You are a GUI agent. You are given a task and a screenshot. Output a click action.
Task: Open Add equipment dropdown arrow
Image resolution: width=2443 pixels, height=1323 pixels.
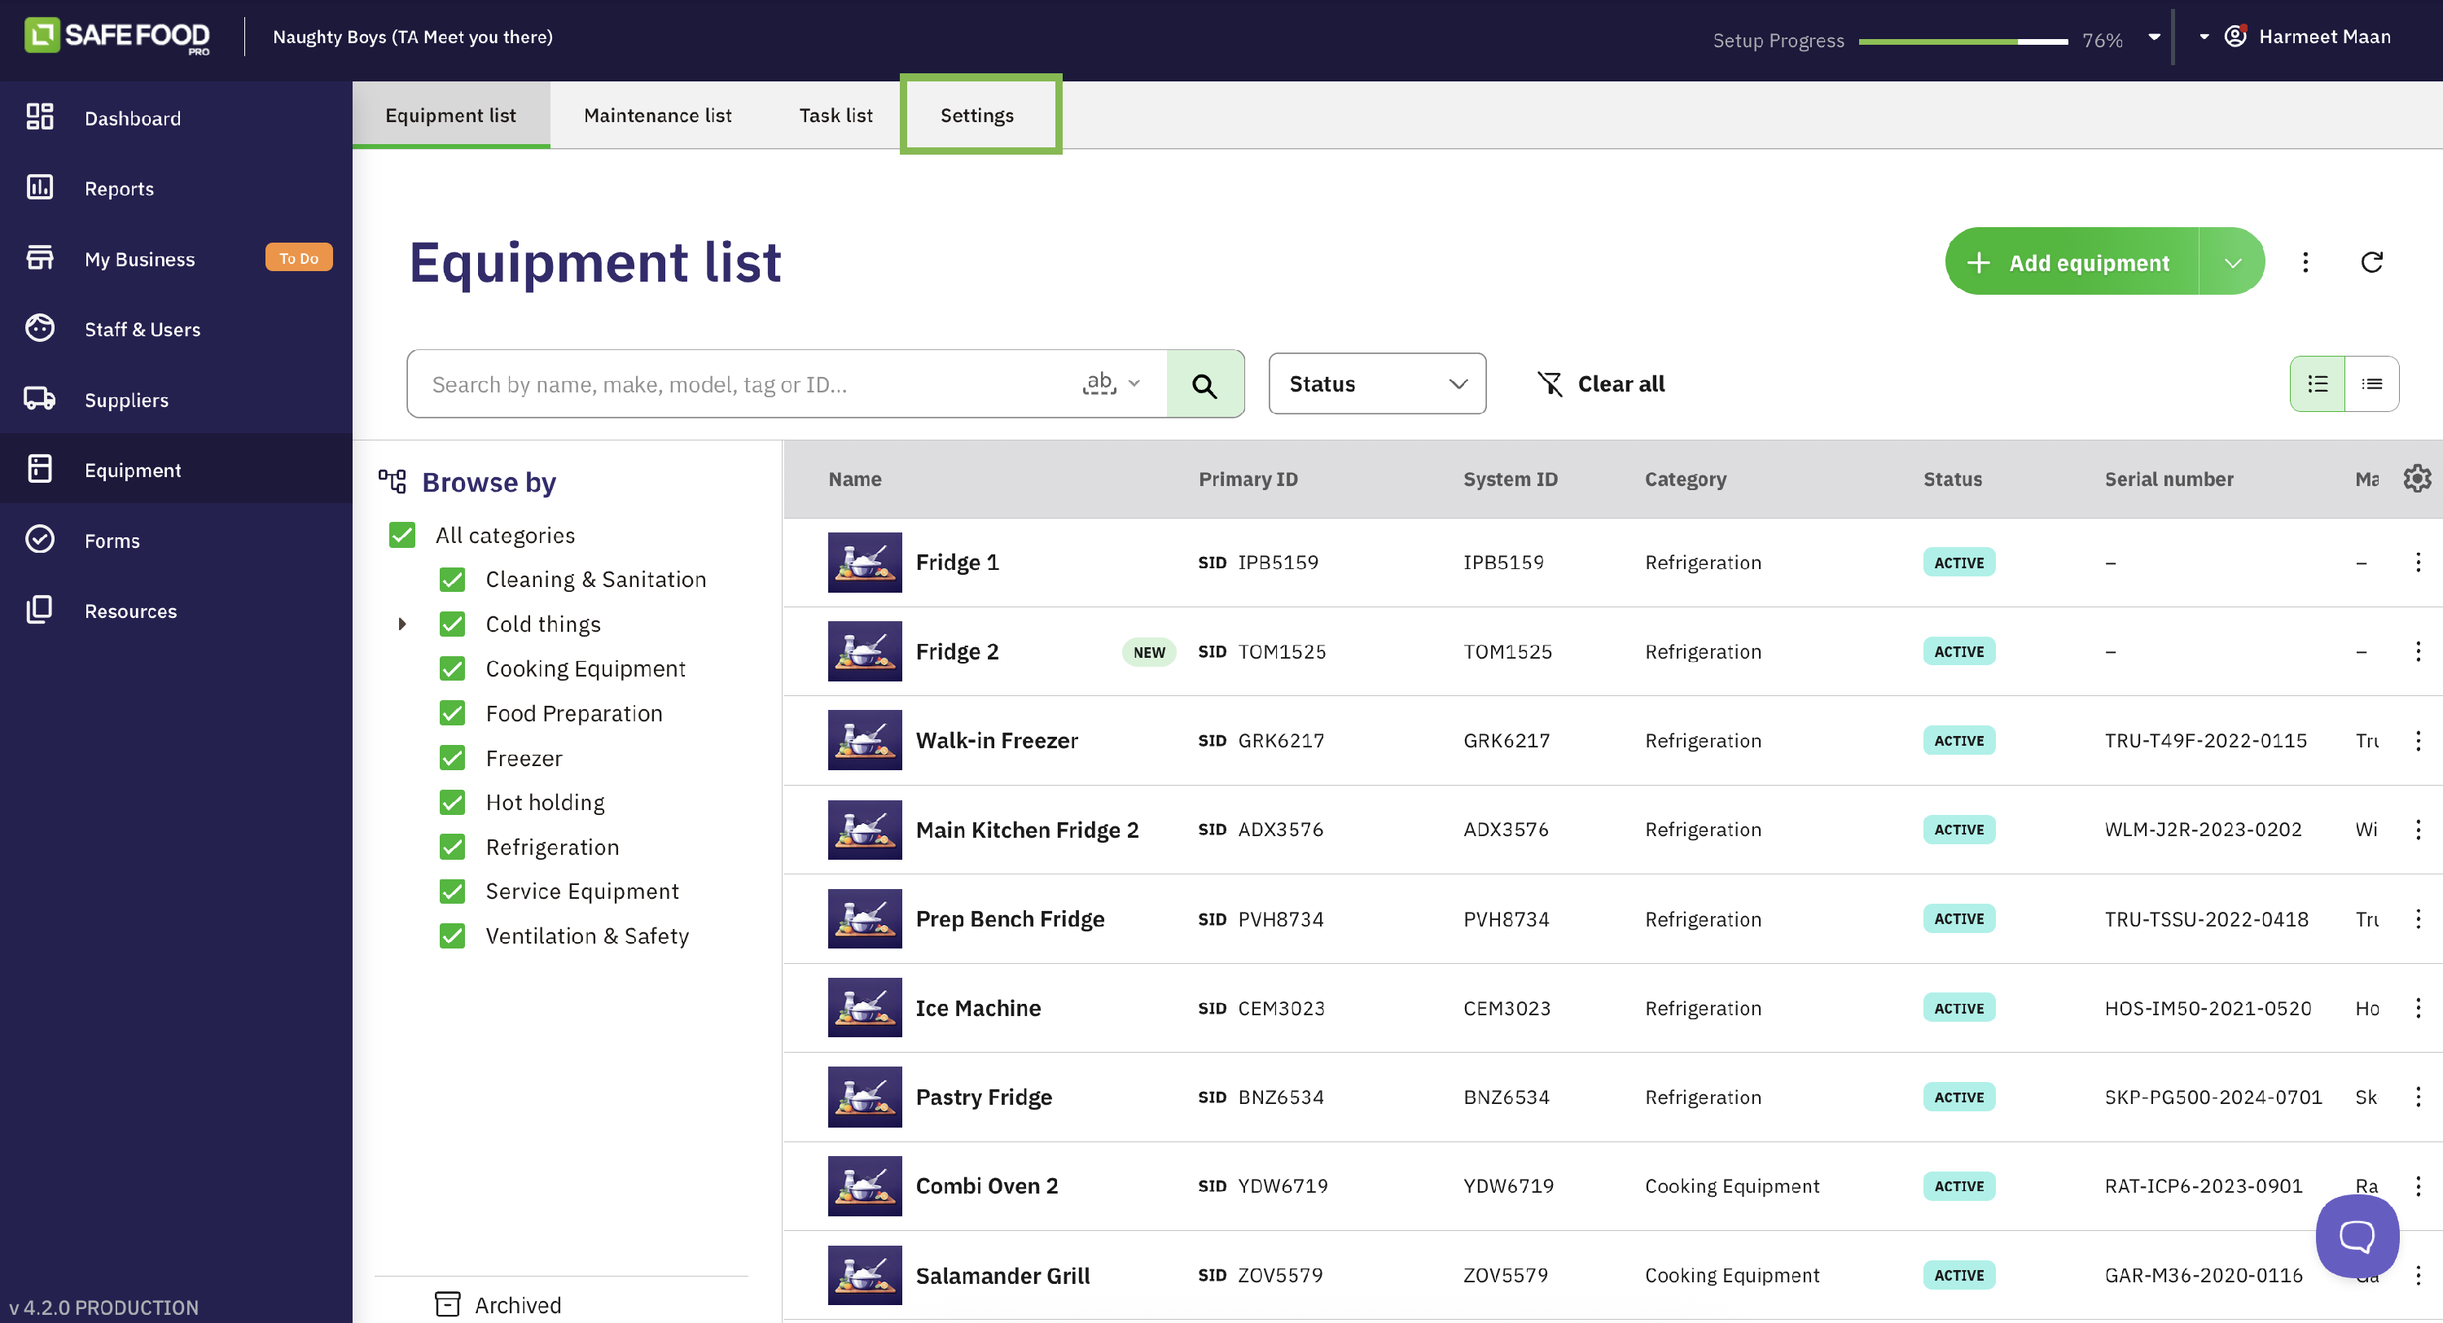[2232, 262]
